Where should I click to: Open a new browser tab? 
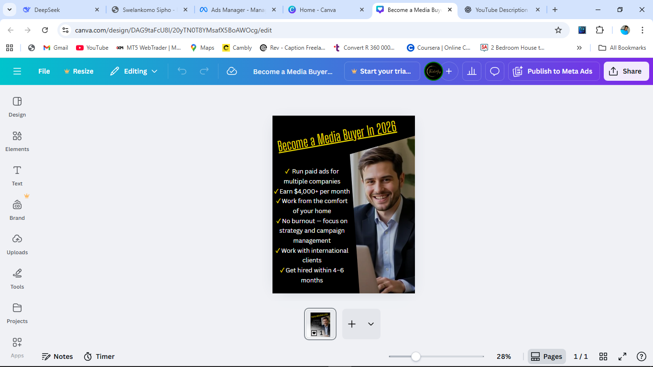[555, 10]
